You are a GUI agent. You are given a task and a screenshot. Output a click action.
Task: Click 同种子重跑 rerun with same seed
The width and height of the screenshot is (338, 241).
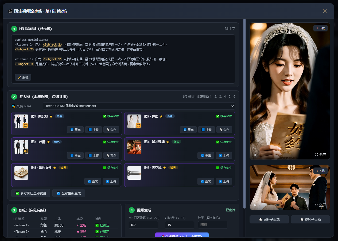coord(269,219)
